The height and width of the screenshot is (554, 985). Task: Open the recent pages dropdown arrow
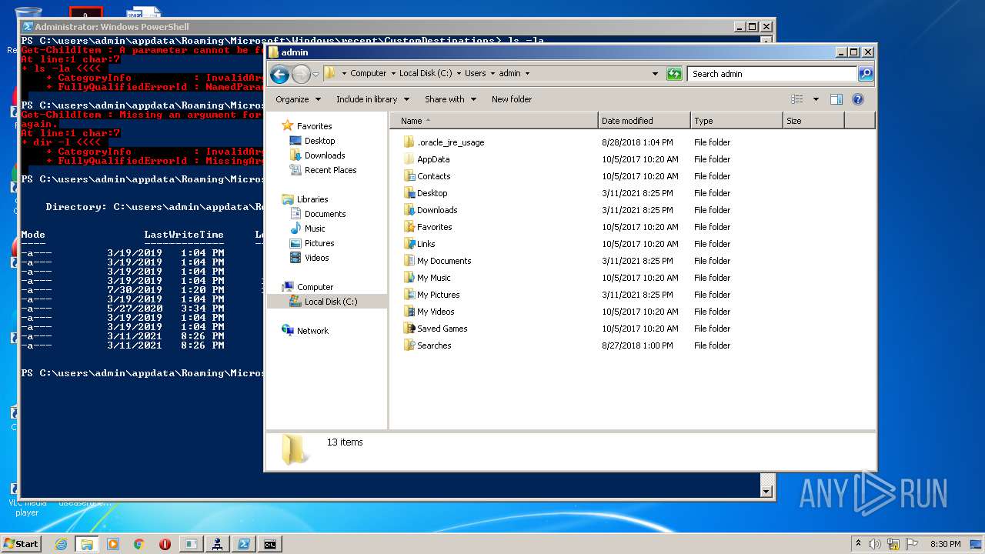[316, 75]
